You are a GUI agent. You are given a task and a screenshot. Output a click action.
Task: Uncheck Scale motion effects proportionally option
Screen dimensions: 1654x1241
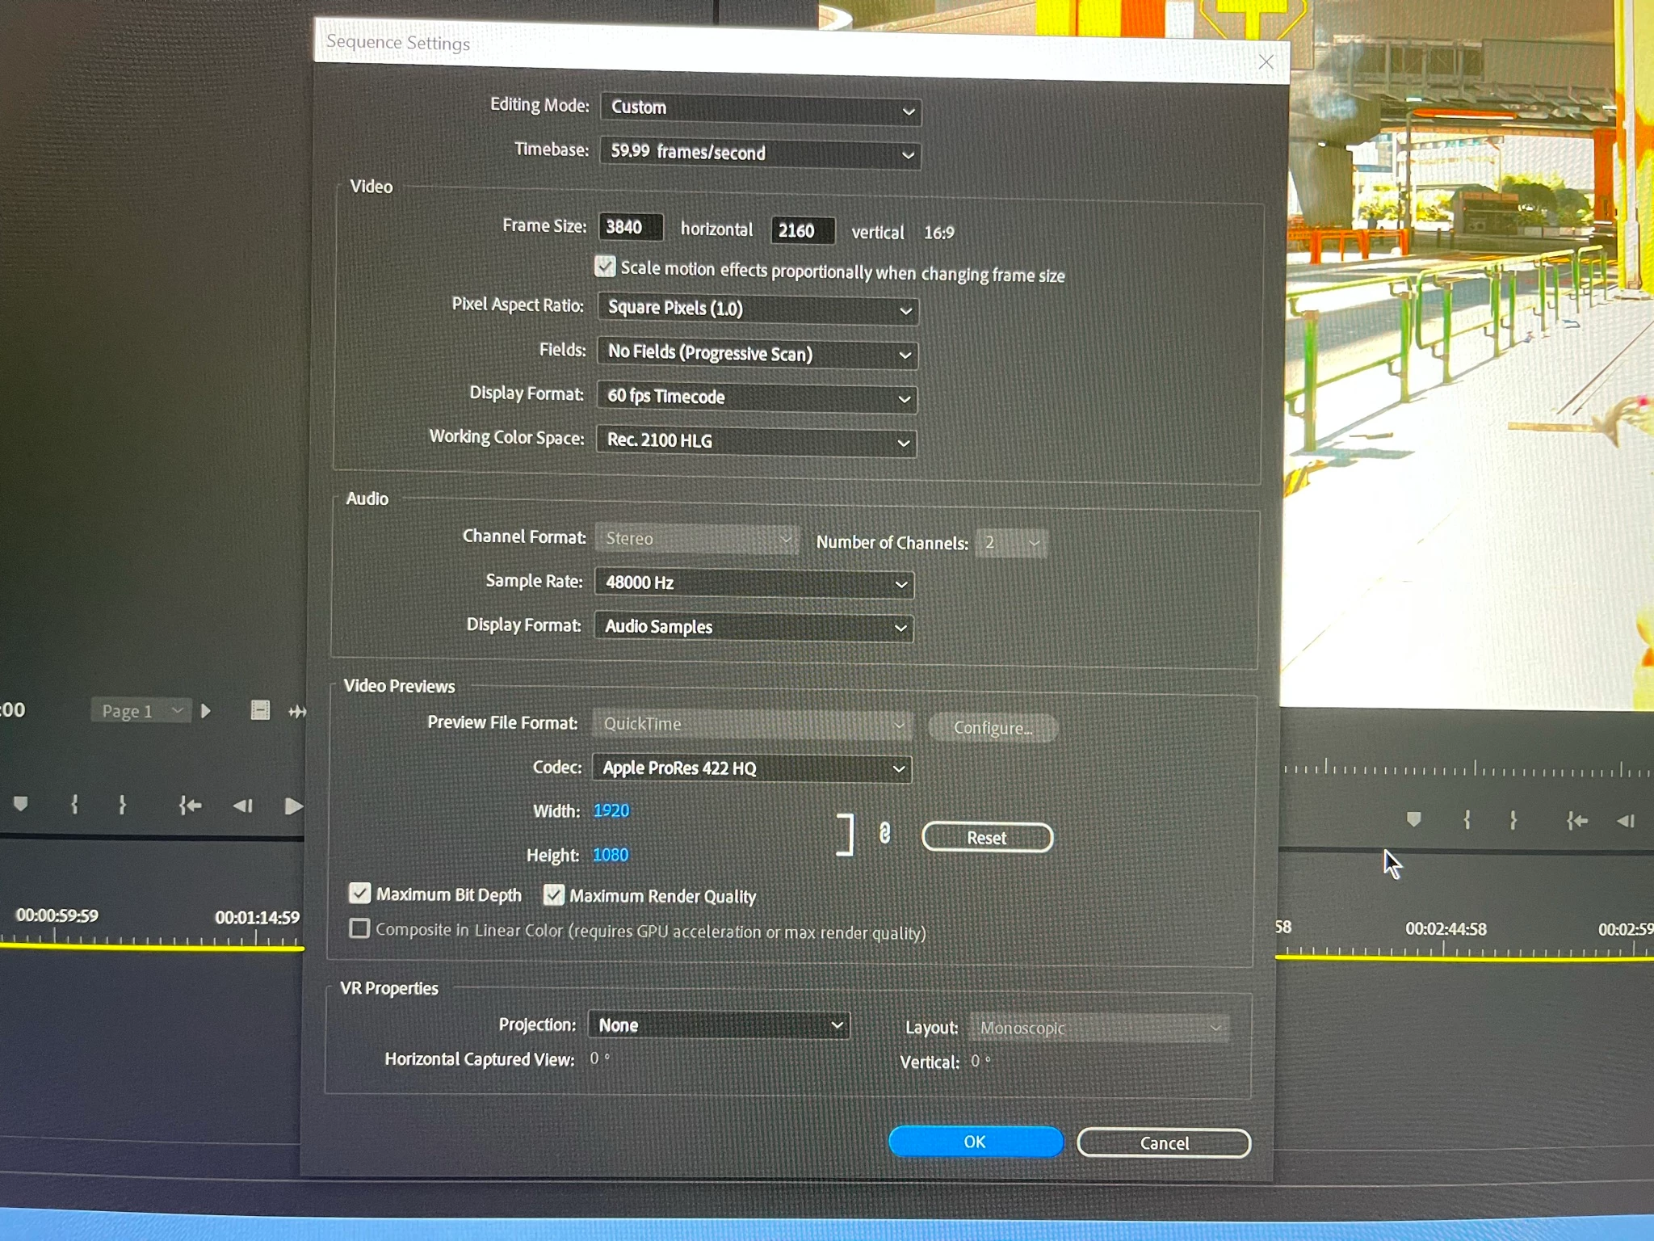(605, 267)
